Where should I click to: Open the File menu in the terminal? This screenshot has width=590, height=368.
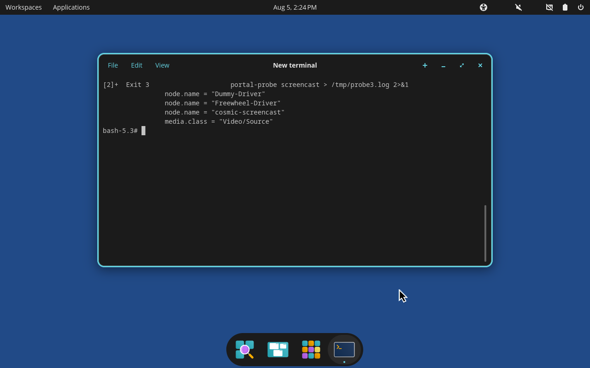[113, 65]
